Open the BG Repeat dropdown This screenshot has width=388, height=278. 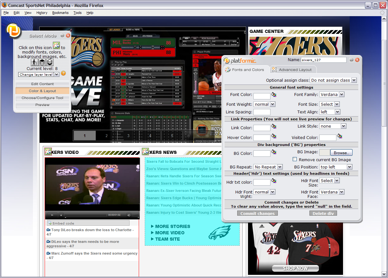pos(268,167)
